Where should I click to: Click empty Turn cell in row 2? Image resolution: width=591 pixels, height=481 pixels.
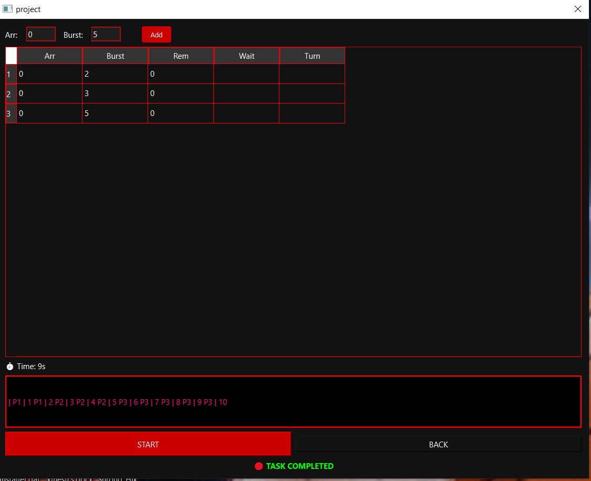coord(312,93)
